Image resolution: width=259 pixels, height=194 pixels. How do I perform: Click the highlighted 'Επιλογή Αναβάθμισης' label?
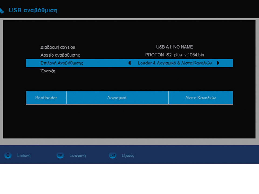click(x=62, y=63)
